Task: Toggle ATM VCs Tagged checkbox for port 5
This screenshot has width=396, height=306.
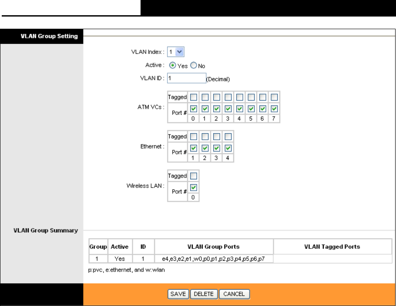Action: 251,97
